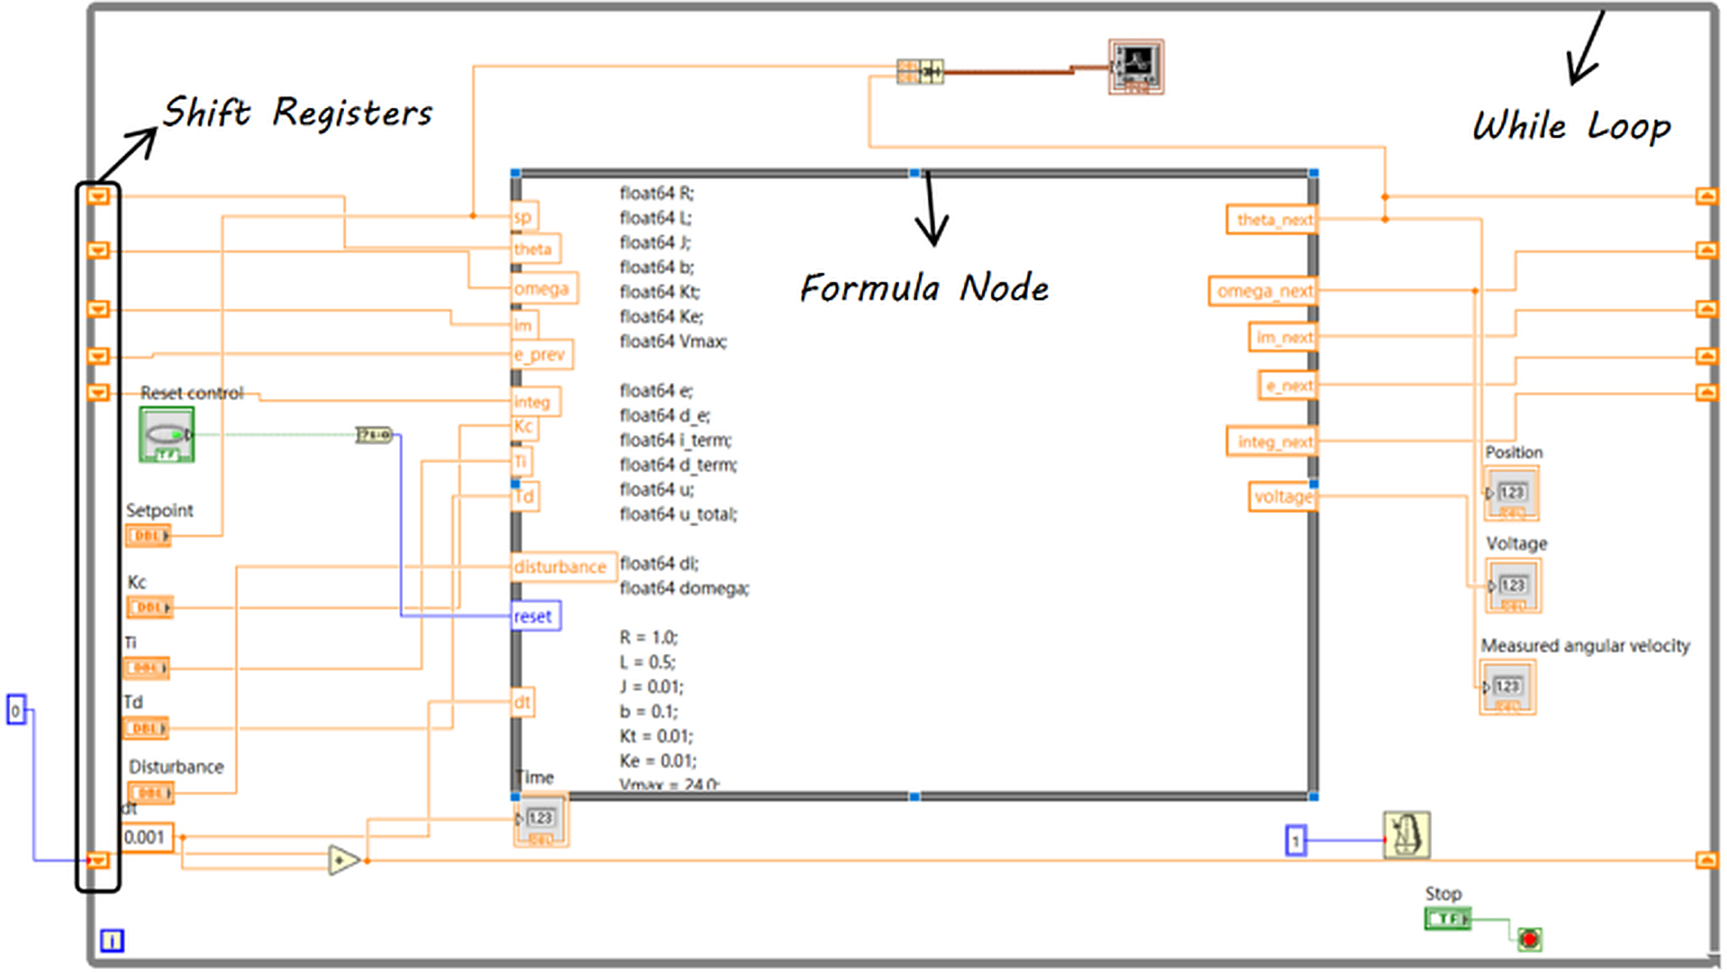Click the bottom left shift register terminal
The image size is (1727, 972).
[99, 861]
